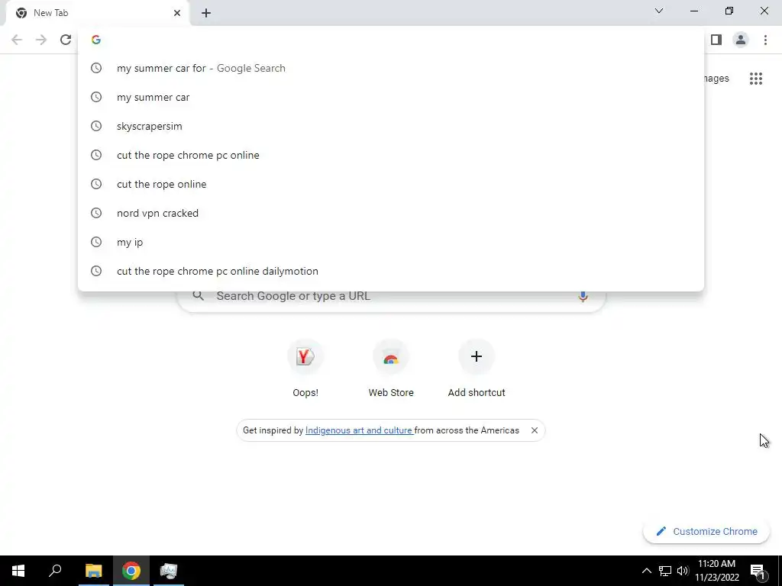Show hidden system tray icons
Viewport: 782px width, 586px height.
tap(646, 571)
